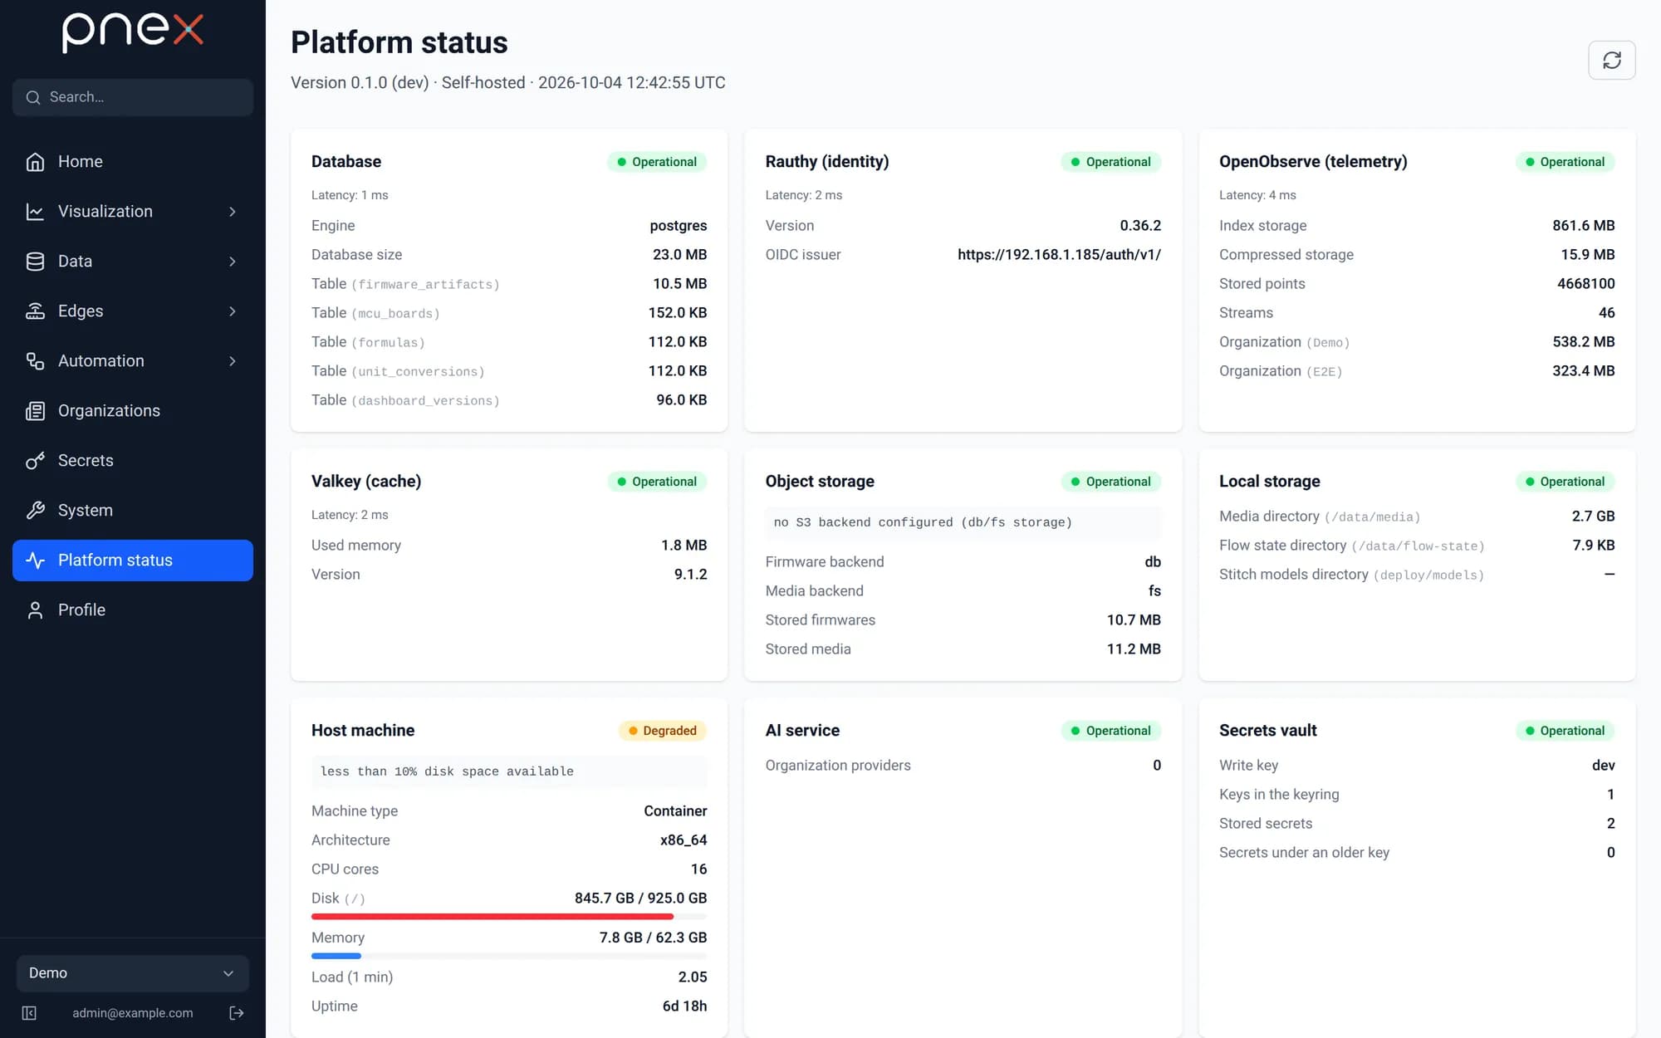Click the Visualization chart icon
1661x1038 pixels.
pos(35,212)
